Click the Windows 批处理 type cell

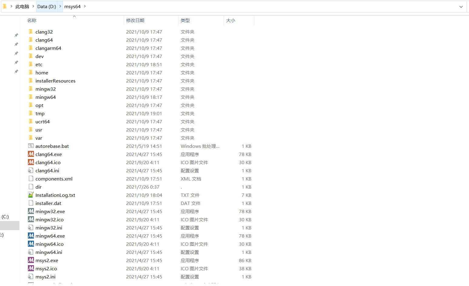pos(200,146)
